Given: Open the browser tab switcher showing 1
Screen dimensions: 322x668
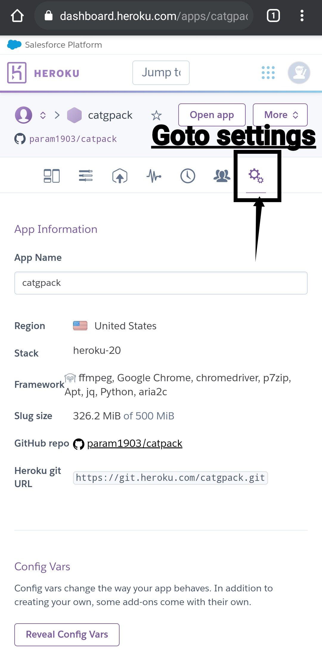Looking at the screenshot, I should point(273,16).
